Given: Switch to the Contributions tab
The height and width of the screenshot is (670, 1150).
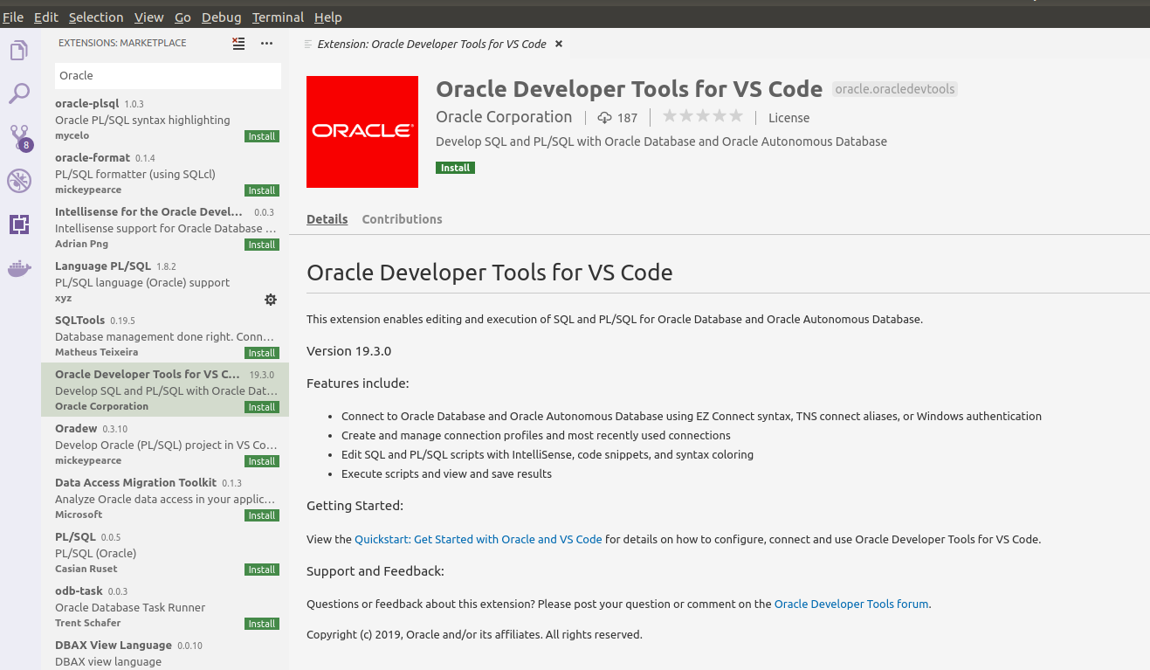Looking at the screenshot, I should click(x=402, y=219).
